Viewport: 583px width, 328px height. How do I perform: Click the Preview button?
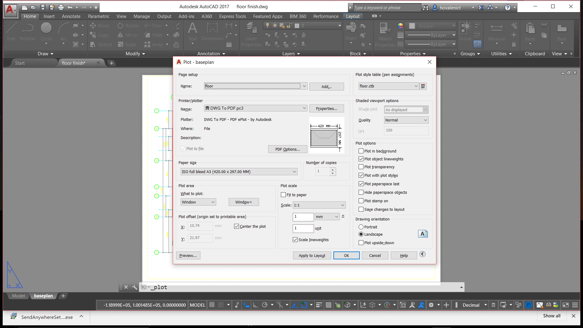tap(188, 255)
